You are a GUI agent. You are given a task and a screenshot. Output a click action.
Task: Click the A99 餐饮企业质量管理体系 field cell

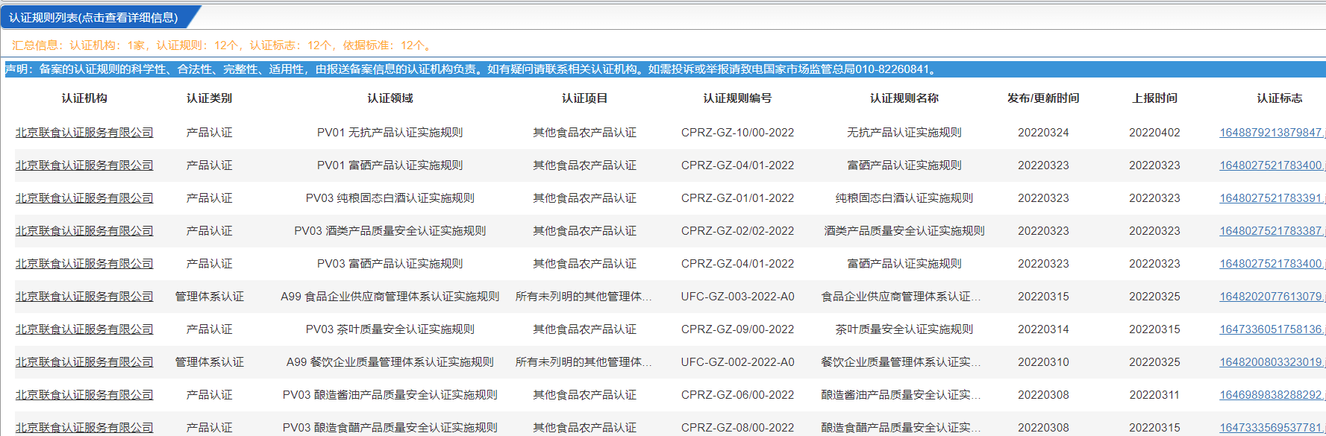click(x=390, y=362)
